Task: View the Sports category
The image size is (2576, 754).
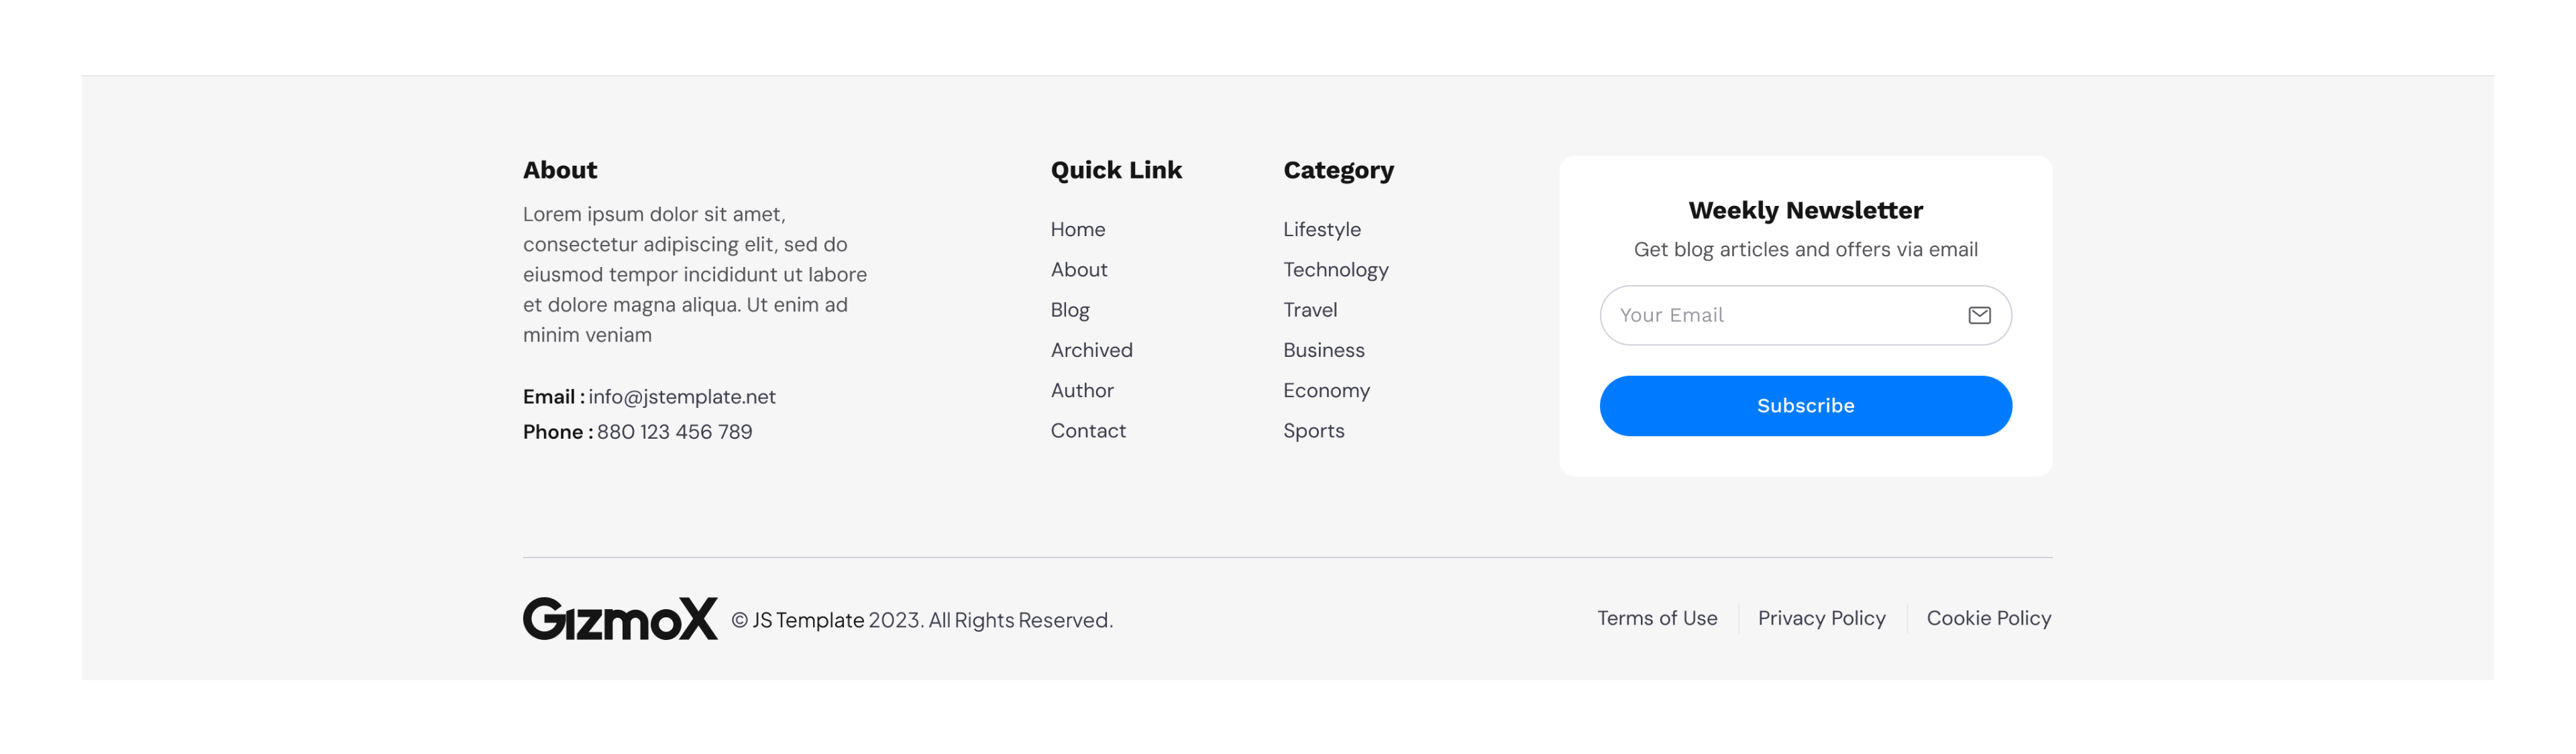Action: pyautogui.click(x=1313, y=431)
